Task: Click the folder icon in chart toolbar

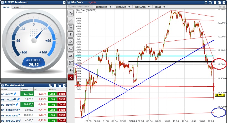Action: click(220, 7)
